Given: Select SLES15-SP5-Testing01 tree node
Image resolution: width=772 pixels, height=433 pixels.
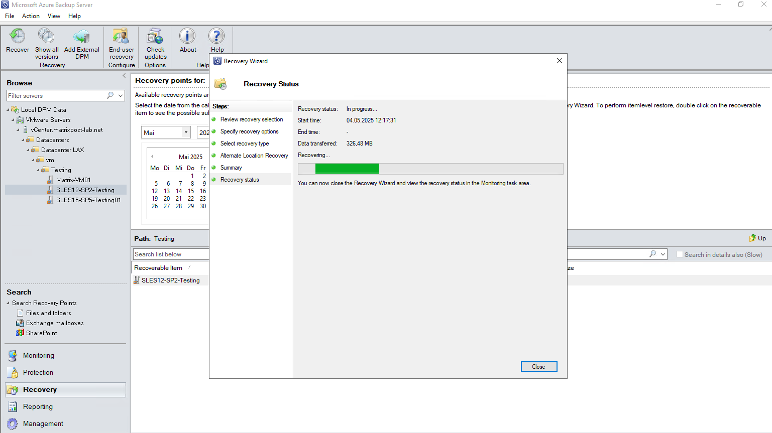Looking at the screenshot, I should pos(88,200).
